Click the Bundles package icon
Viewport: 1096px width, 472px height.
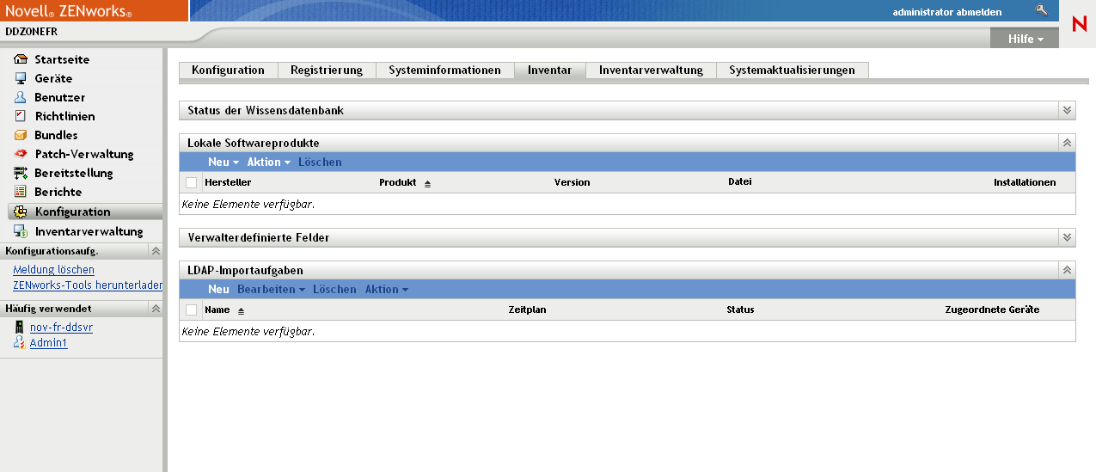[x=21, y=135]
